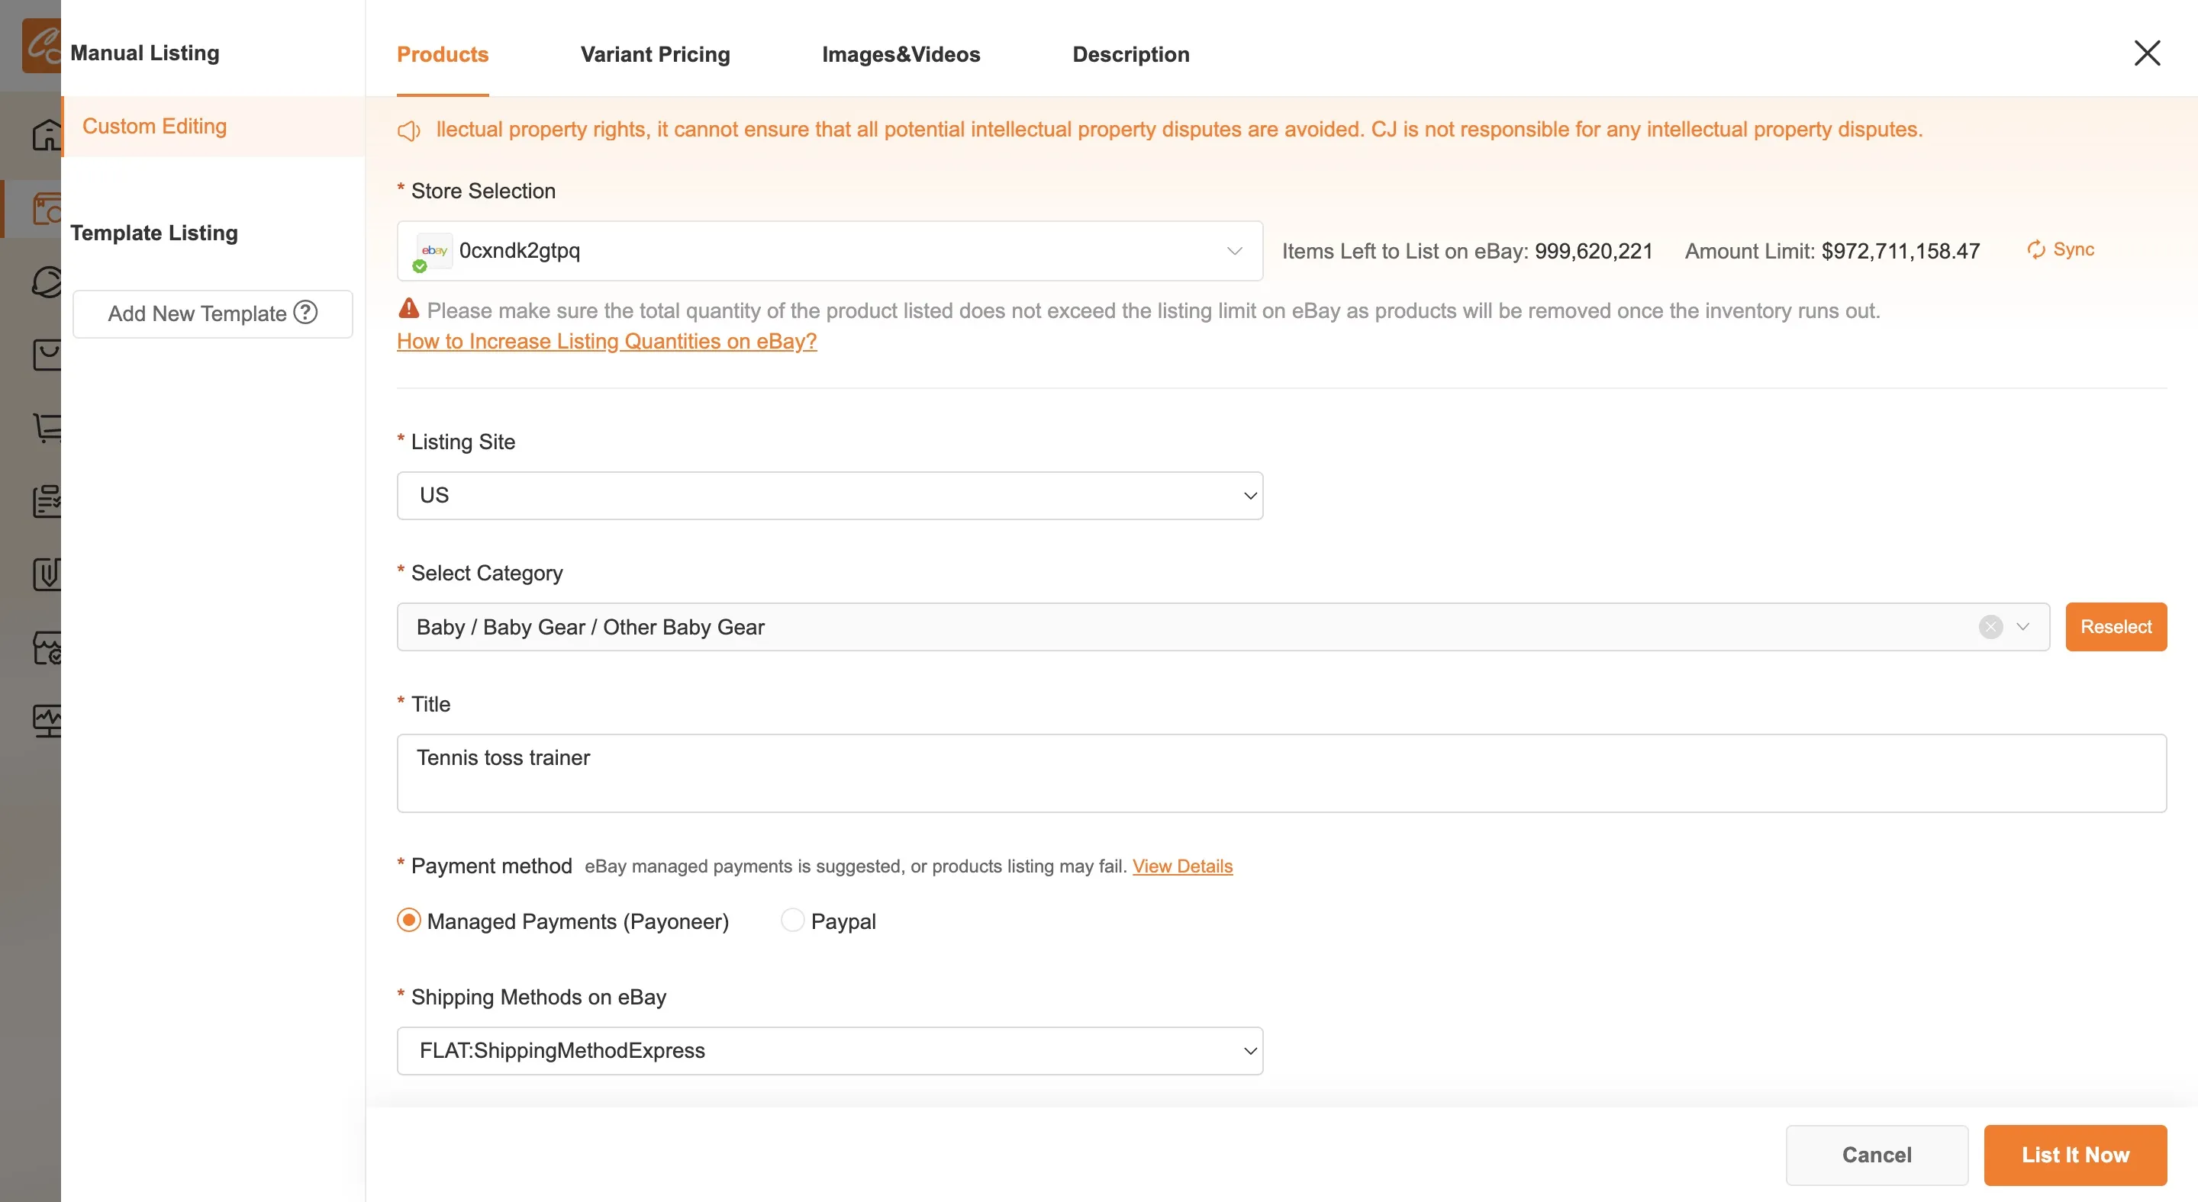Open the home icon in sidebar
2198x1202 pixels.
(x=47, y=135)
